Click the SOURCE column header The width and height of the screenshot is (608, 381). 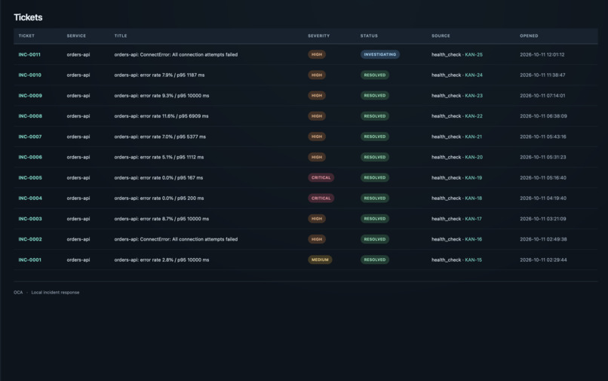441,35
